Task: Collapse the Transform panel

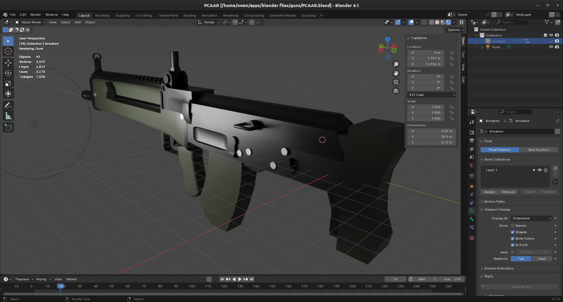Action: [x=419, y=38]
